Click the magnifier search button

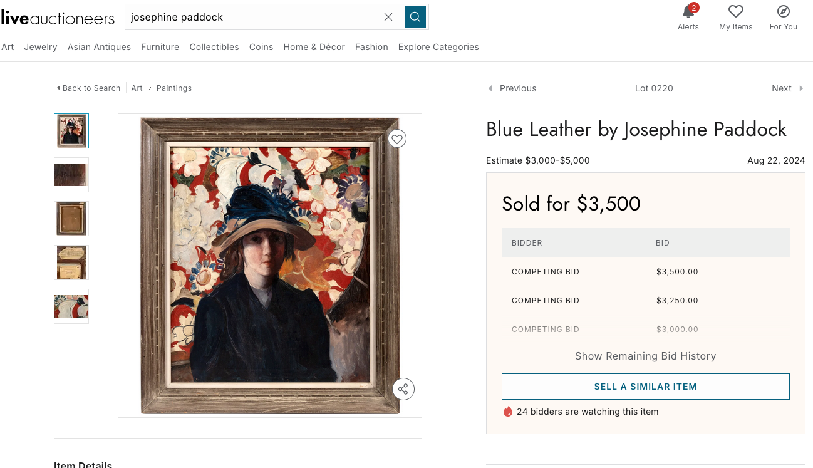(415, 17)
